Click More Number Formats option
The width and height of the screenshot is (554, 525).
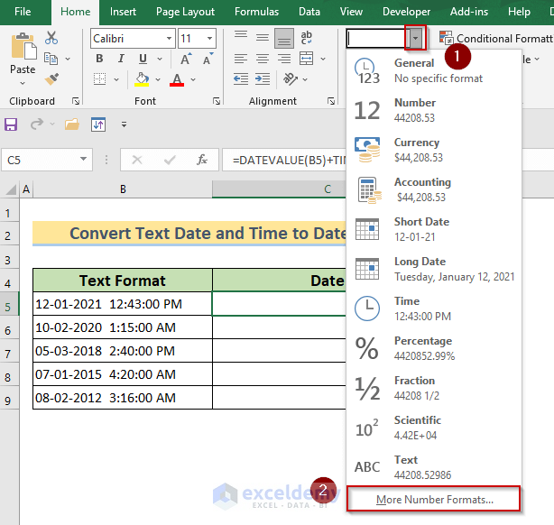pyautogui.click(x=434, y=499)
